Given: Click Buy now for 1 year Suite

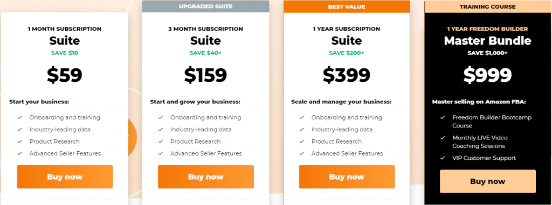Looking at the screenshot, I should (x=347, y=177).
